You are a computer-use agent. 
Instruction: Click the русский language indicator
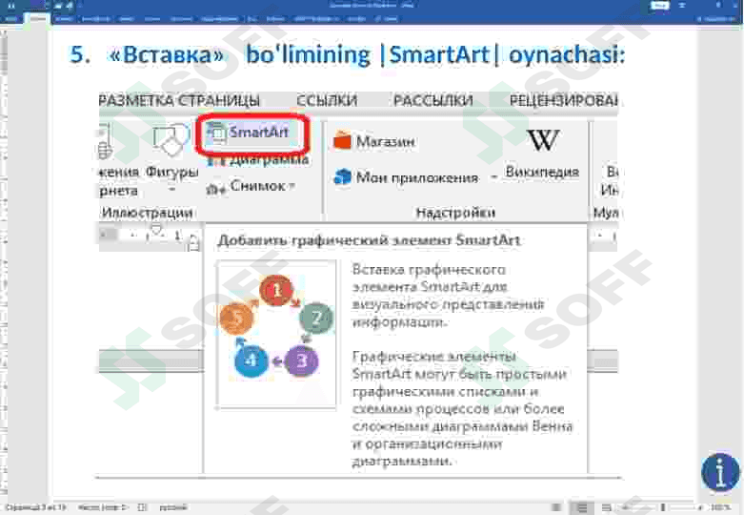tap(172, 507)
